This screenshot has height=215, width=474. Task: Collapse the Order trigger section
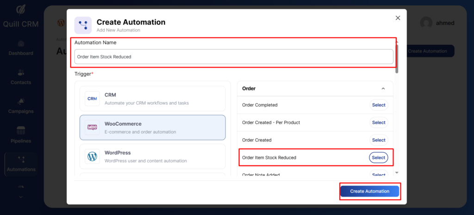click(383, 88)
